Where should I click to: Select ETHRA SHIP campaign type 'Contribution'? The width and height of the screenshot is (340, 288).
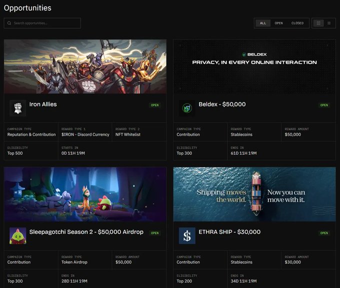188,262
